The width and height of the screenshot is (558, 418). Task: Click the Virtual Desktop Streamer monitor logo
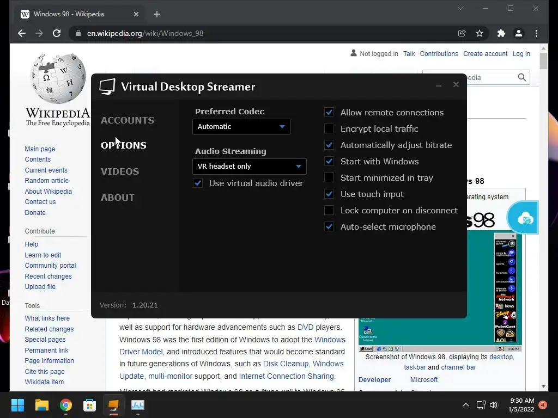(x=107, y=87)
